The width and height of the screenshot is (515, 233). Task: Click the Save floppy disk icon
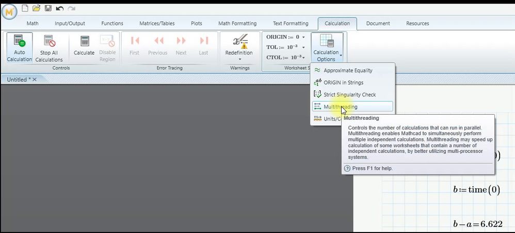pyautogui.click(x=48, y=8)
